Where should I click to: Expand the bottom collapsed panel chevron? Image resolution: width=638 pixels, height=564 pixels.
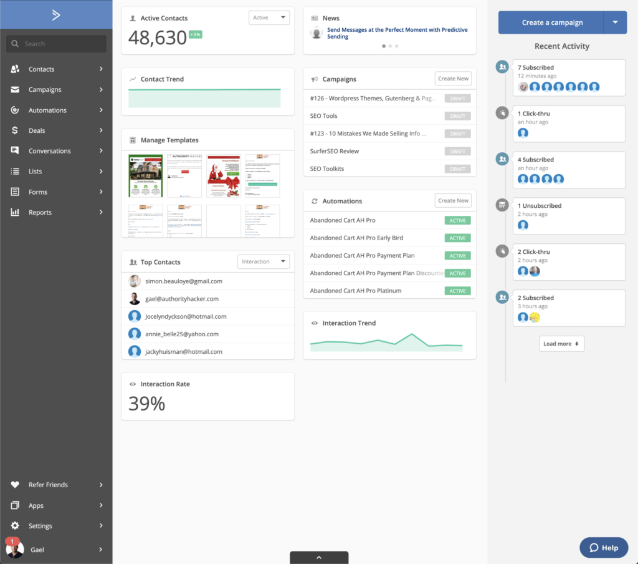tap(319, 557)
